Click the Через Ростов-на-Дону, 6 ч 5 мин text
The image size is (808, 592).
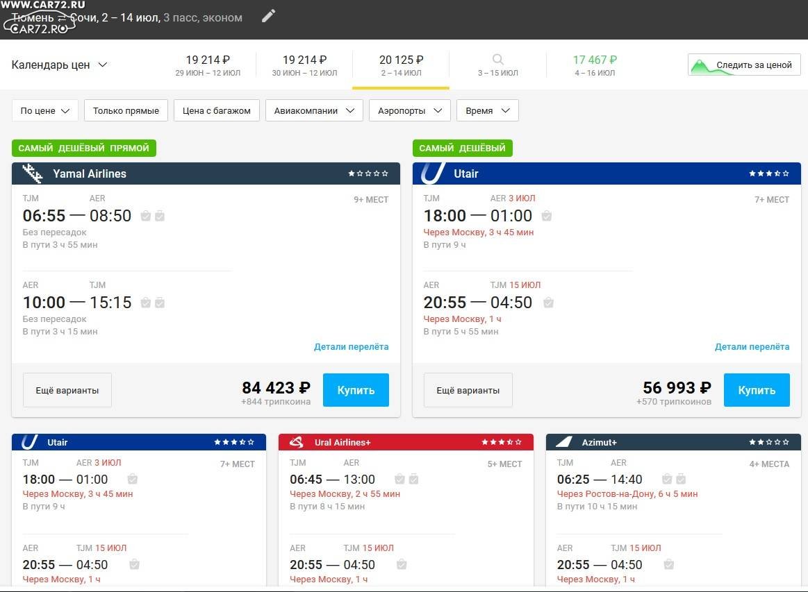(627, 494)
